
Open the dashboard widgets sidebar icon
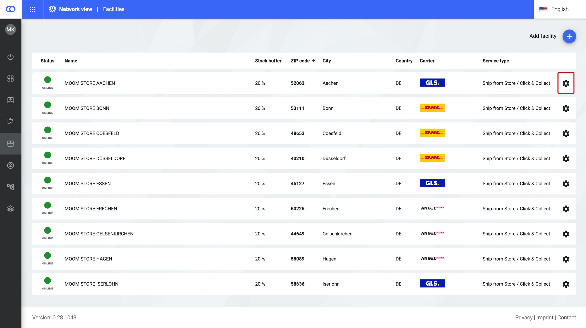click(10, 78)
